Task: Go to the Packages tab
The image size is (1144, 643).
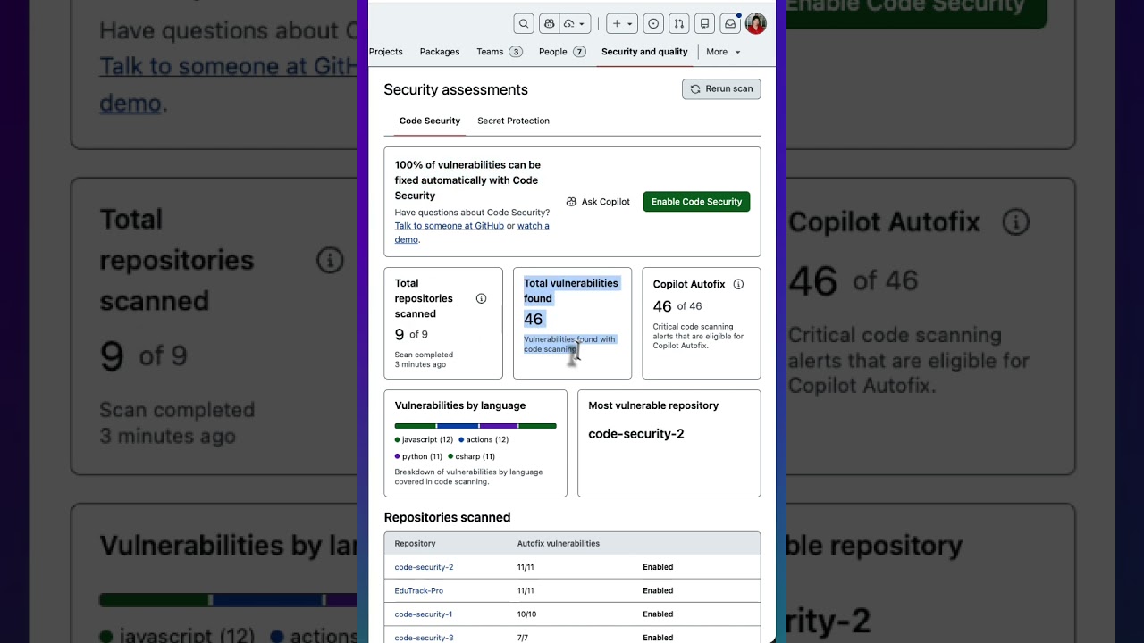Action: 440,52
